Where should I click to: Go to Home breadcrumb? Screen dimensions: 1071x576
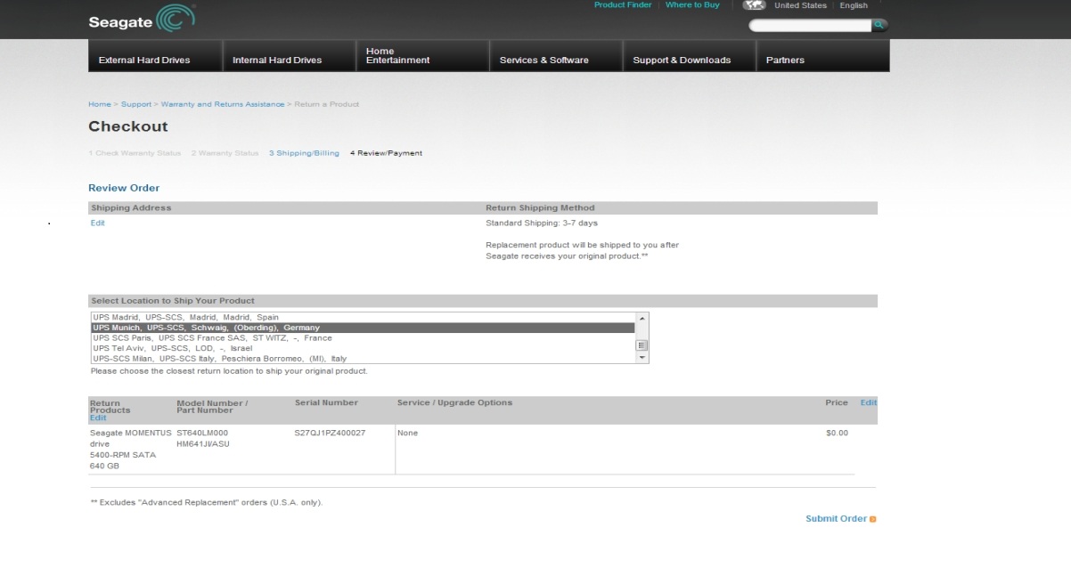pyautogui.click(x=99, y=104)
